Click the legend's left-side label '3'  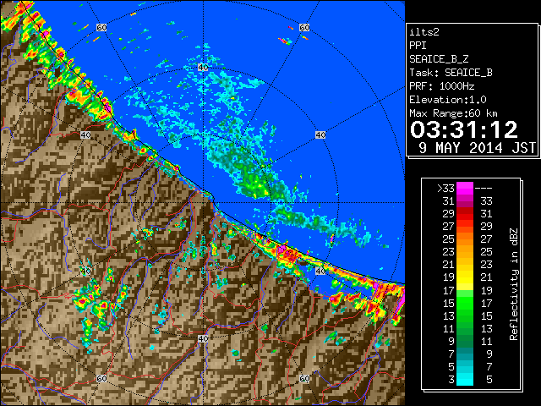pos(451,380)
